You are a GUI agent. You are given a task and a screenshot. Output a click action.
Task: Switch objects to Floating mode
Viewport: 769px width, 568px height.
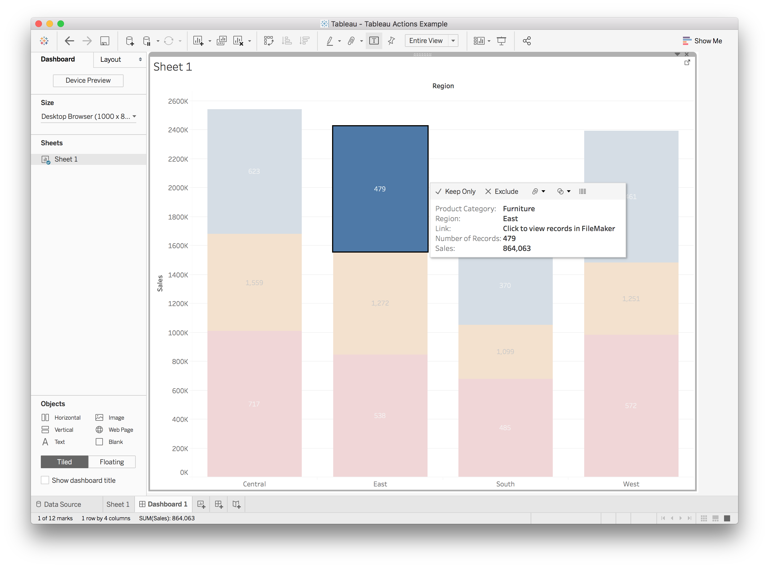point(112,462)
